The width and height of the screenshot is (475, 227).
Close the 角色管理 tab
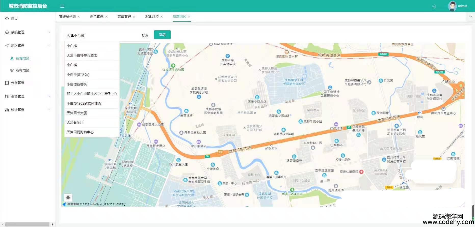(107, 17)
